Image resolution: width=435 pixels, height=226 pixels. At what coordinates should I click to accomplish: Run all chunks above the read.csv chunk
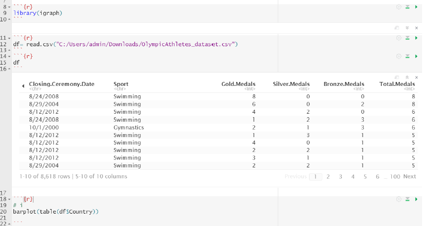click(x=408, y=38)
